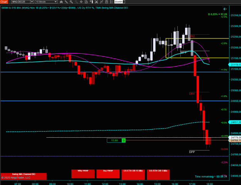The image size is (241, 185).
Task: Select the 13,50 order quantity box
Action: [115, 140]
